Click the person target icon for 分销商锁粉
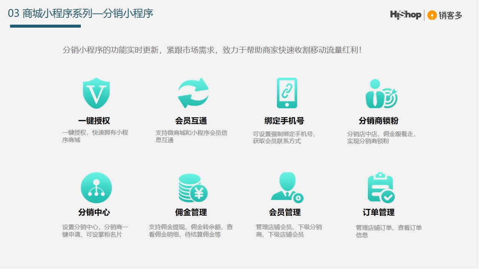The image size is (479, 269). tap(381, 94)
